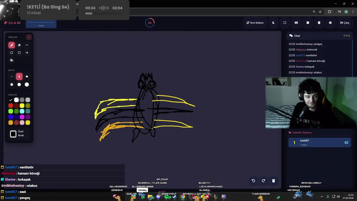
Task: Open Steam from the taskbar
Action: pyautogui.click(x=174, y=197)
